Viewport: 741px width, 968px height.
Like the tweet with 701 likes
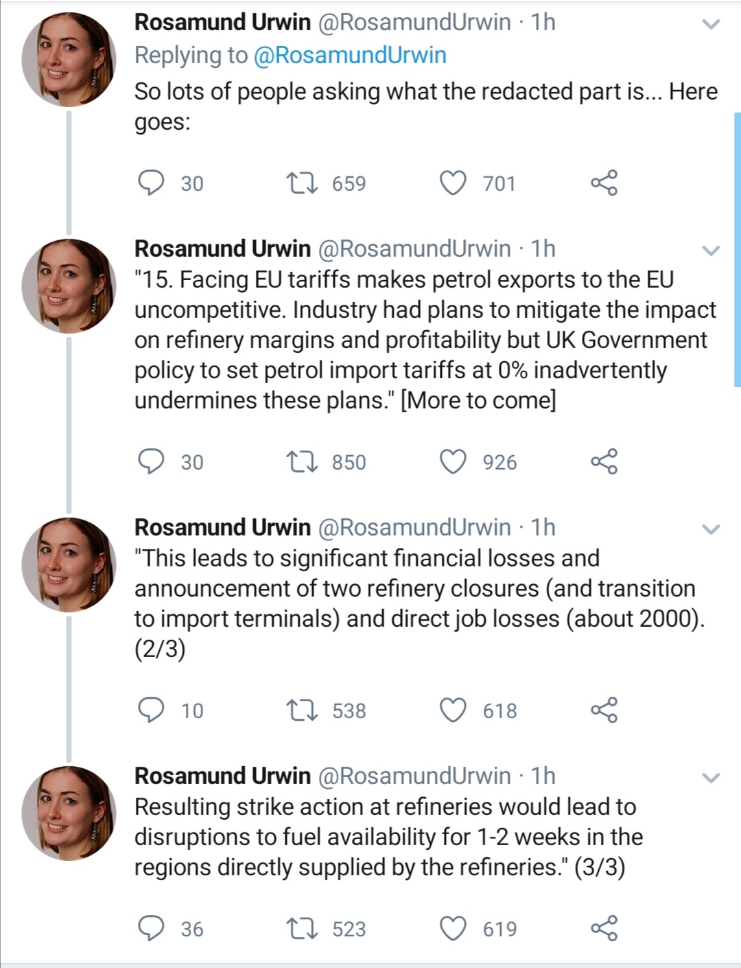click(x=453, y=183)
